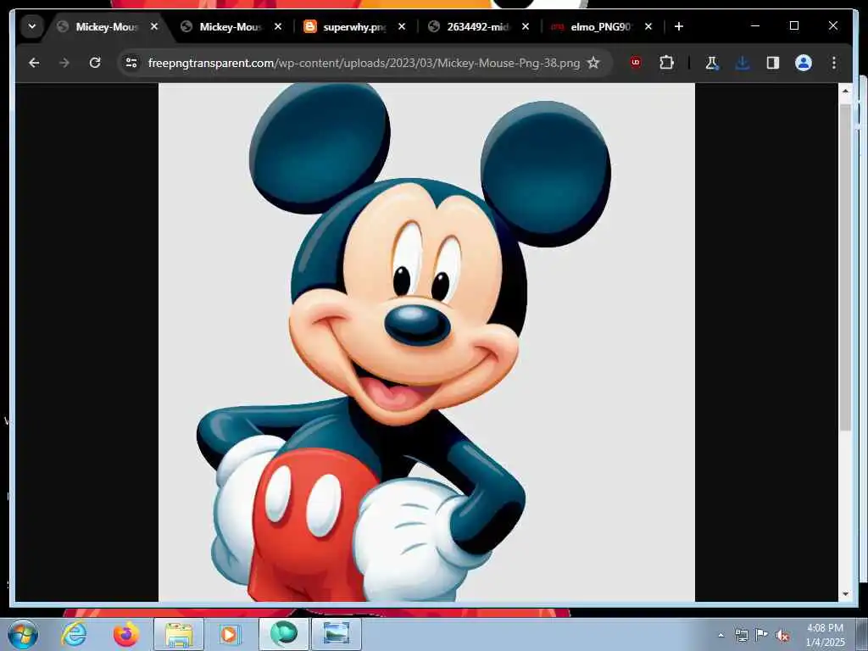
Task: Open Windows Explorer from taskbar
Action: (x=179, y=634)
